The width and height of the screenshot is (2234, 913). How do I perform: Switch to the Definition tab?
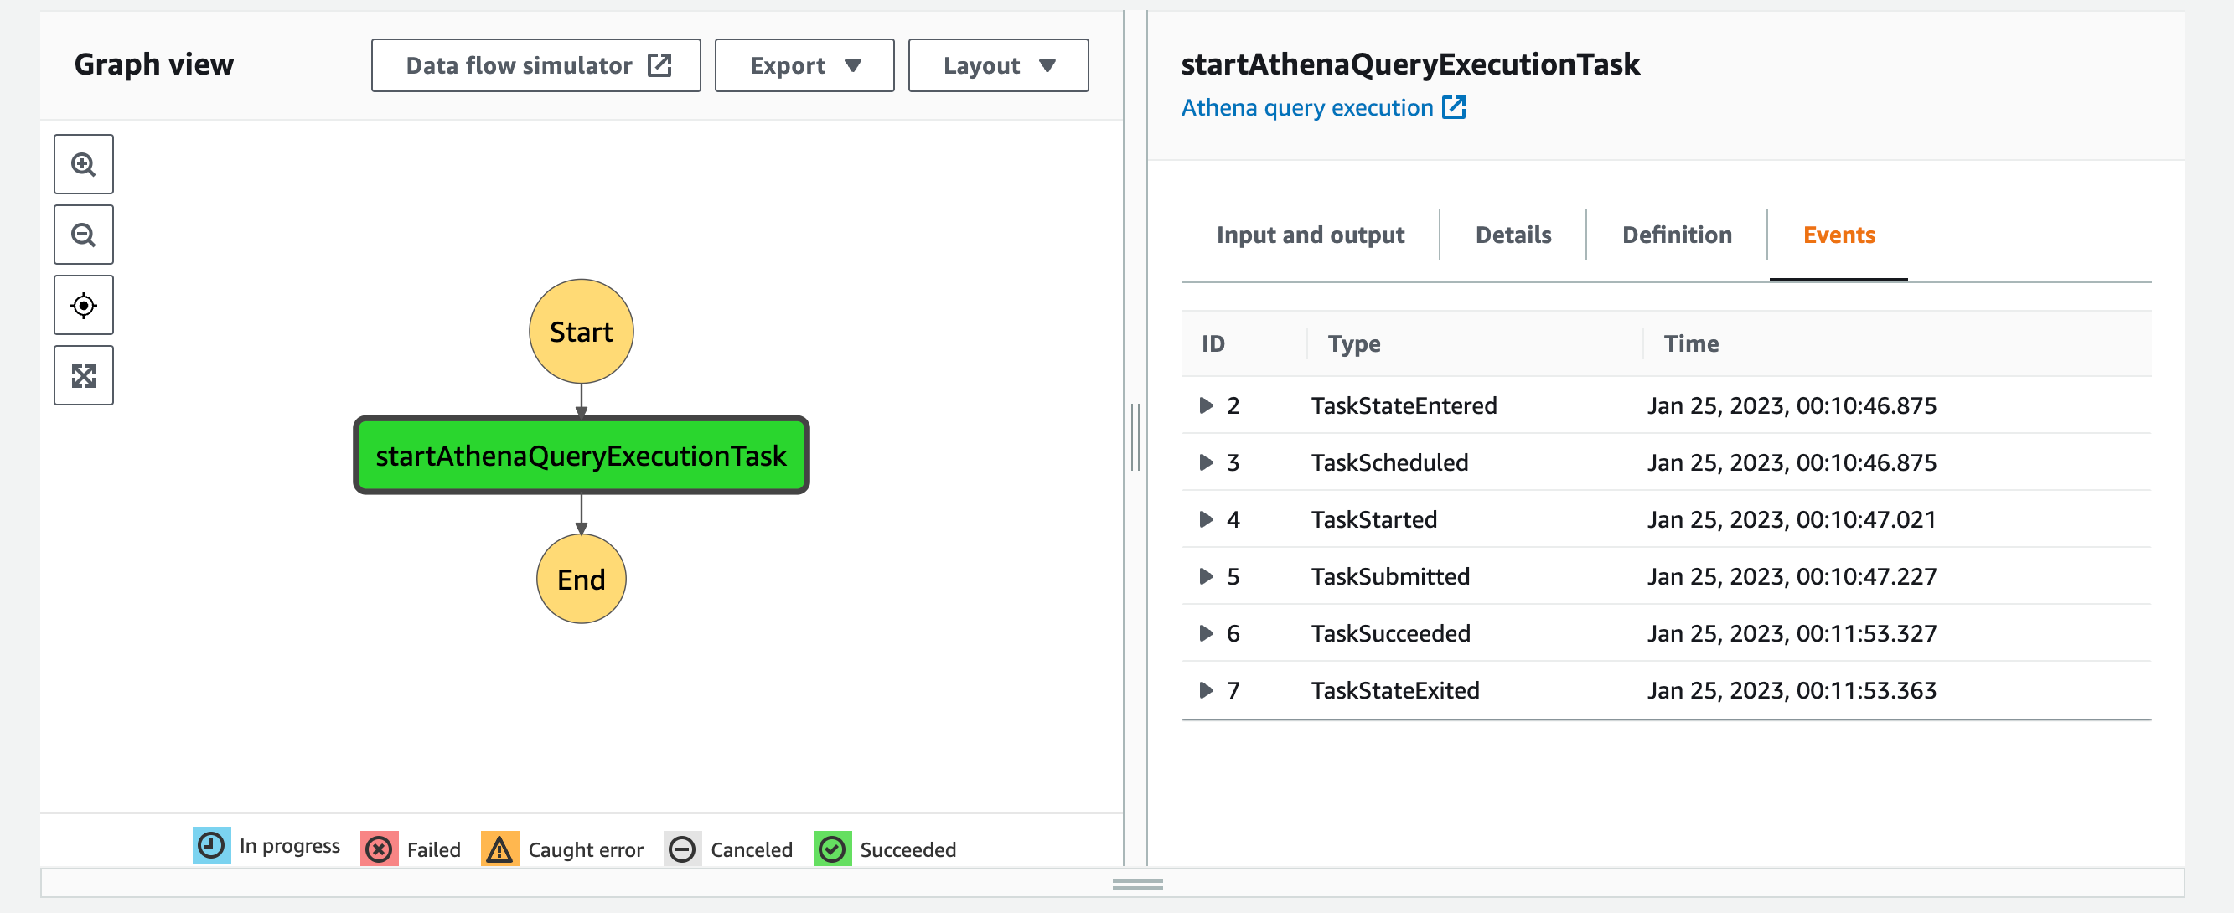[1677, 235]
